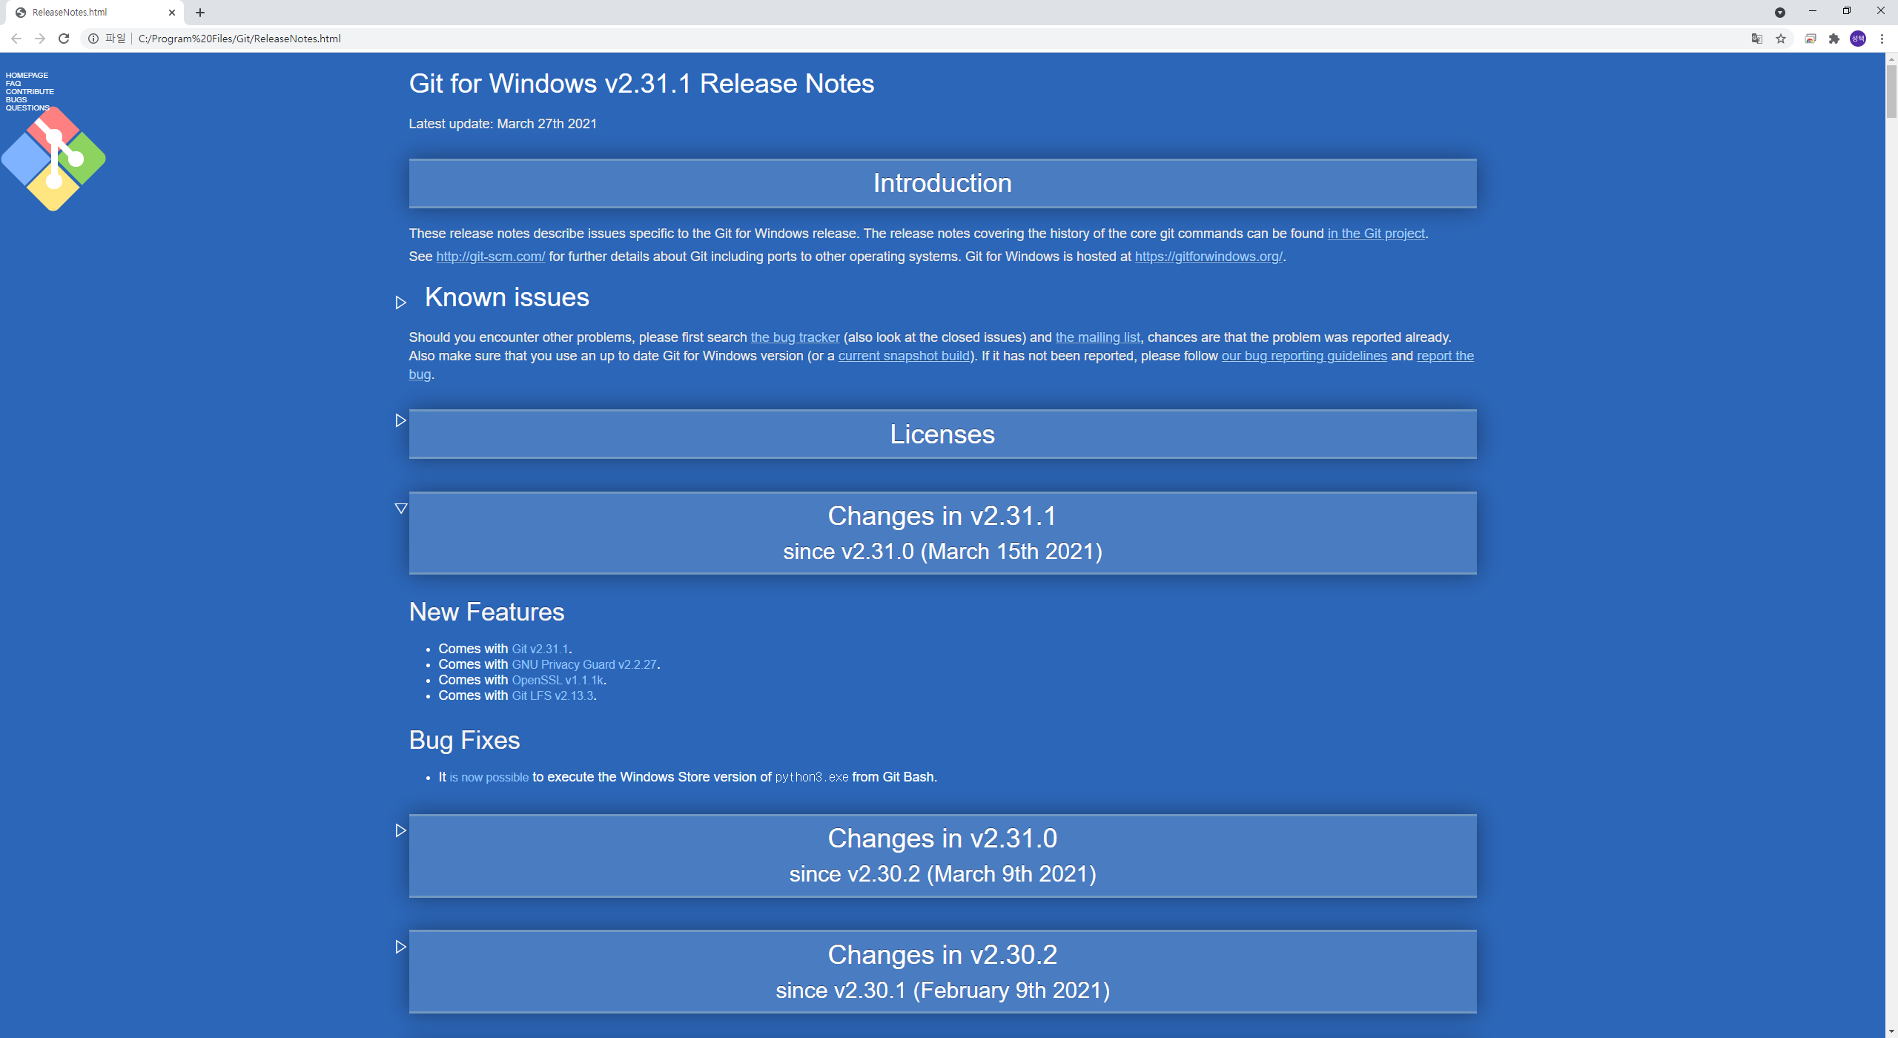Follow the bug tracker link
Viewport: 1898px width, 1038px height.
795,337
